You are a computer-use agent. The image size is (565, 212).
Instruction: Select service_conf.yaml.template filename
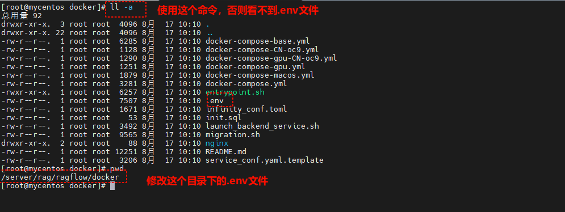(265, 160)
